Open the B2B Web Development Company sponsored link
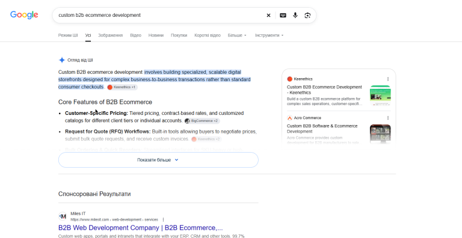The width and height of the screenshot is (462, 238). 141,228
